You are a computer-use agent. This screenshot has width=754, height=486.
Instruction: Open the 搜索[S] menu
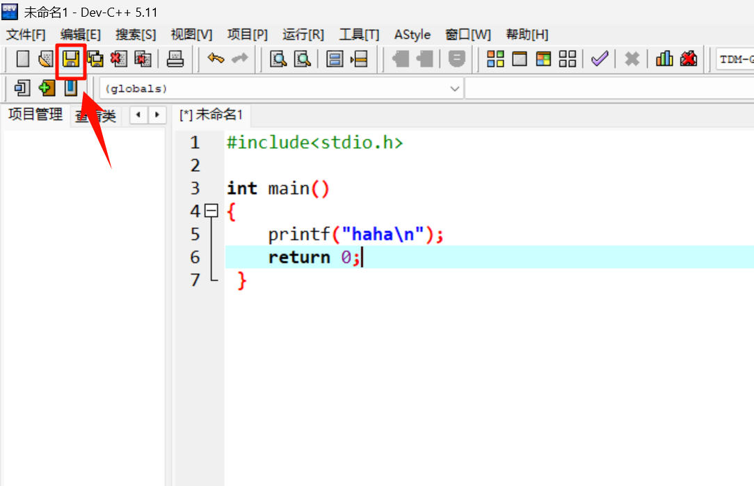(136, 35)
